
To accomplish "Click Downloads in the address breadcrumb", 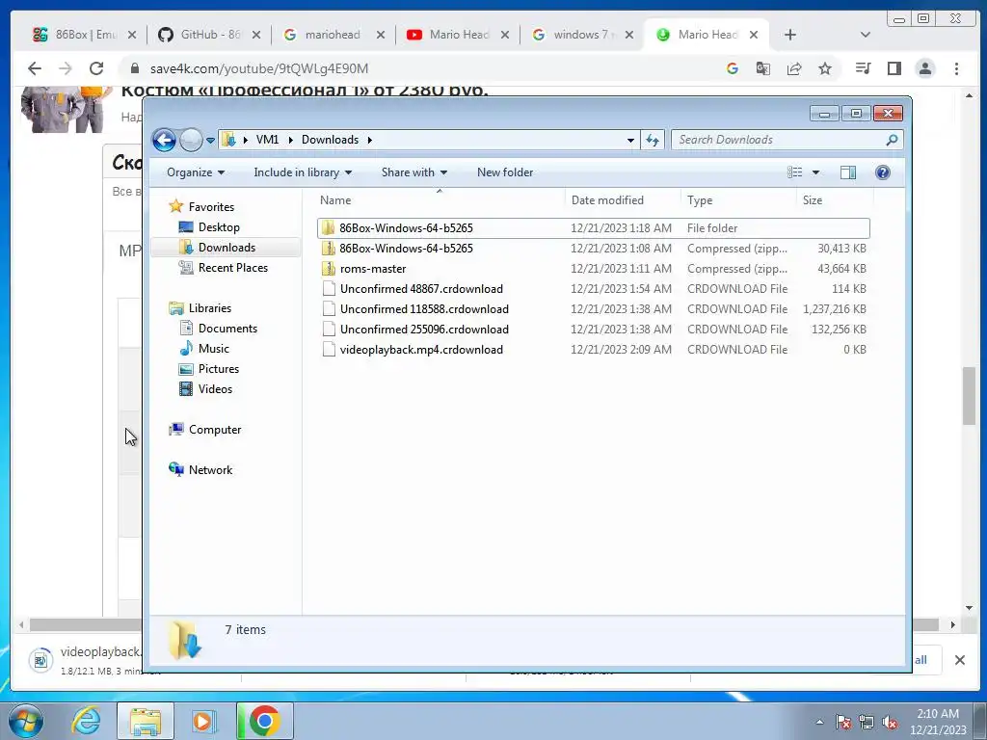I will coord(330,140).
